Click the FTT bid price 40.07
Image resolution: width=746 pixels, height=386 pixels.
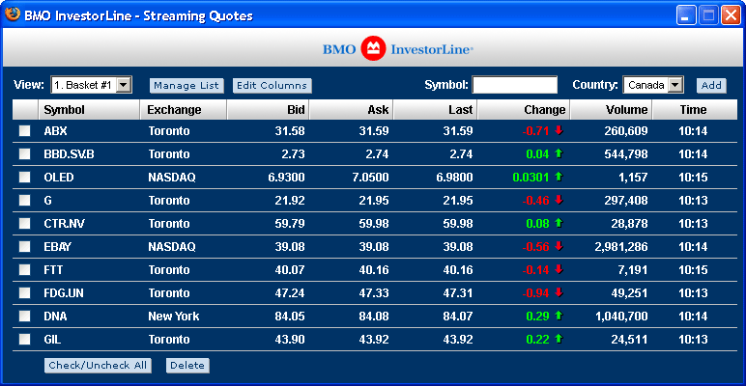[290, 270]
